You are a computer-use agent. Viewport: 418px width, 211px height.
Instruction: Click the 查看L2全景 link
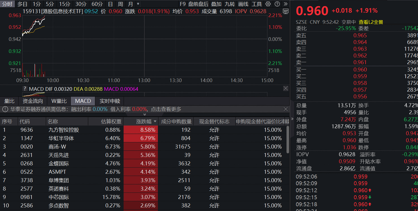[x=371, y=22]
